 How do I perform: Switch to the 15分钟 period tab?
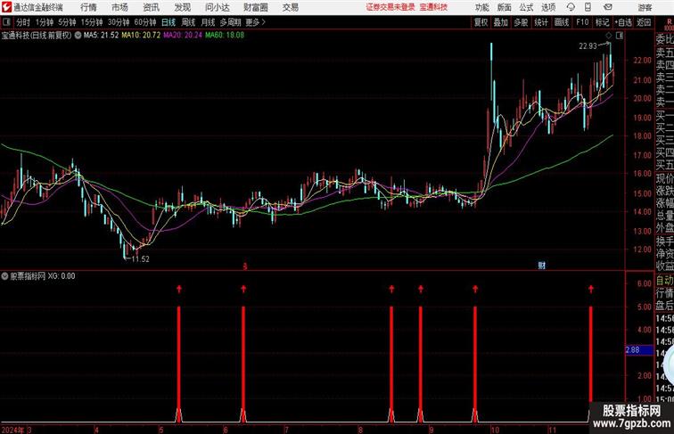[x=92, y=22]
